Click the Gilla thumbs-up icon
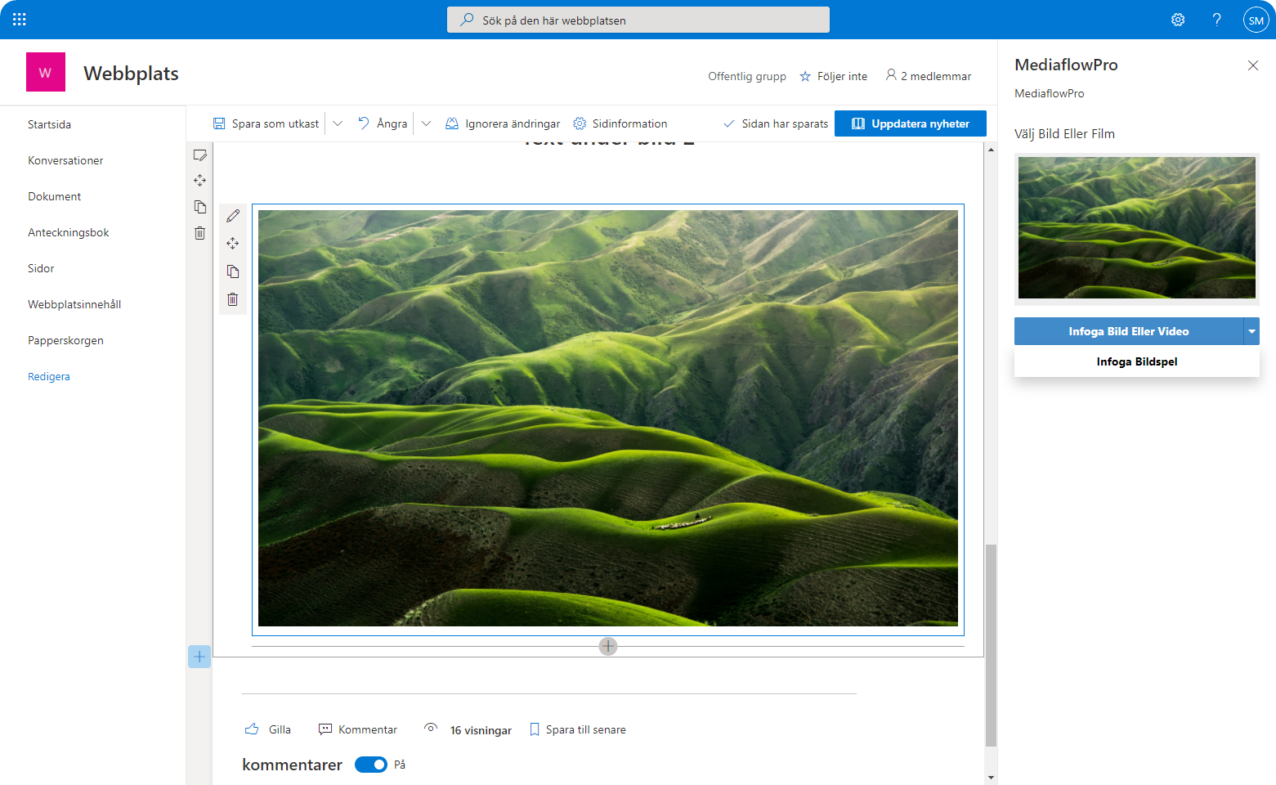The image size is (1276, 785). point(252,729)
